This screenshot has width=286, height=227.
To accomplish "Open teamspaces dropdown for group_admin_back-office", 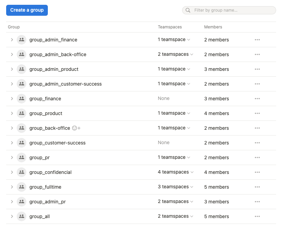I will [x=176, y=54].
